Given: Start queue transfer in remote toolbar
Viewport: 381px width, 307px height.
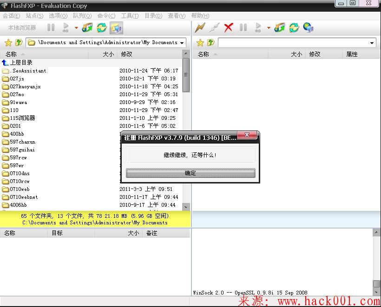Looking at the screenshot, I should (258, 27).
